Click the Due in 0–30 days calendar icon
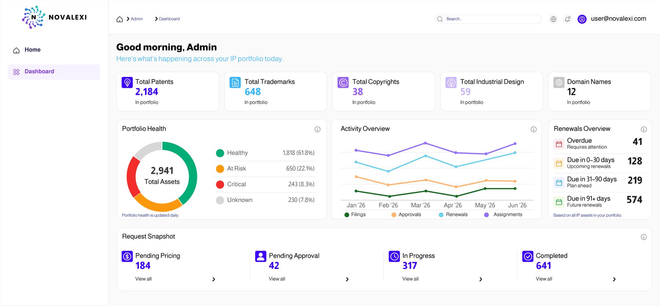660x306 pixels. tap(559, 163)
